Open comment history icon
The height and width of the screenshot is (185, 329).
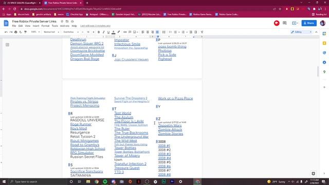point(284,23)
